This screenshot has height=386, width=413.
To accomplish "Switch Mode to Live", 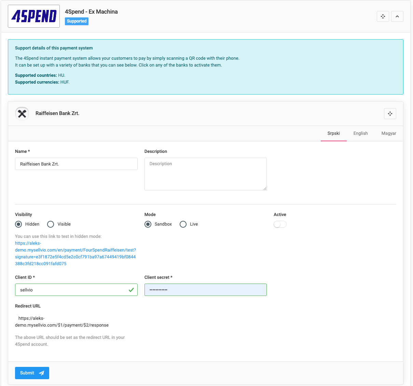I will [x=183, y=224].
